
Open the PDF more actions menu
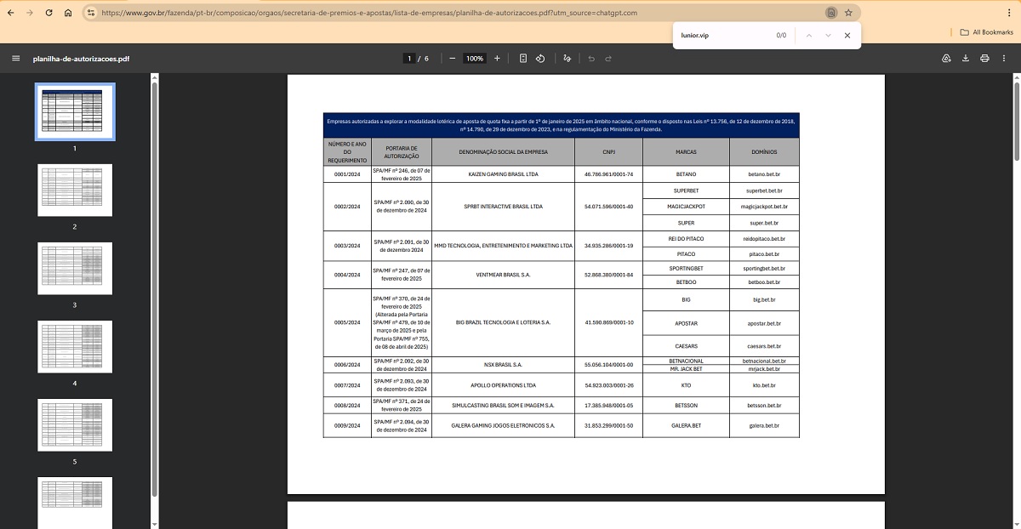click(x=1005, y=59)
